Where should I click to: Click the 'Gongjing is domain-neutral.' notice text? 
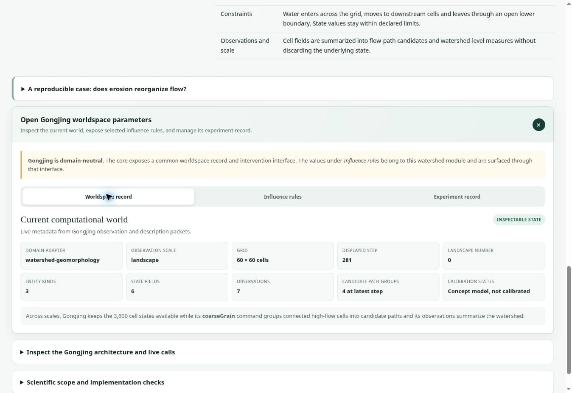coord(66,160)
